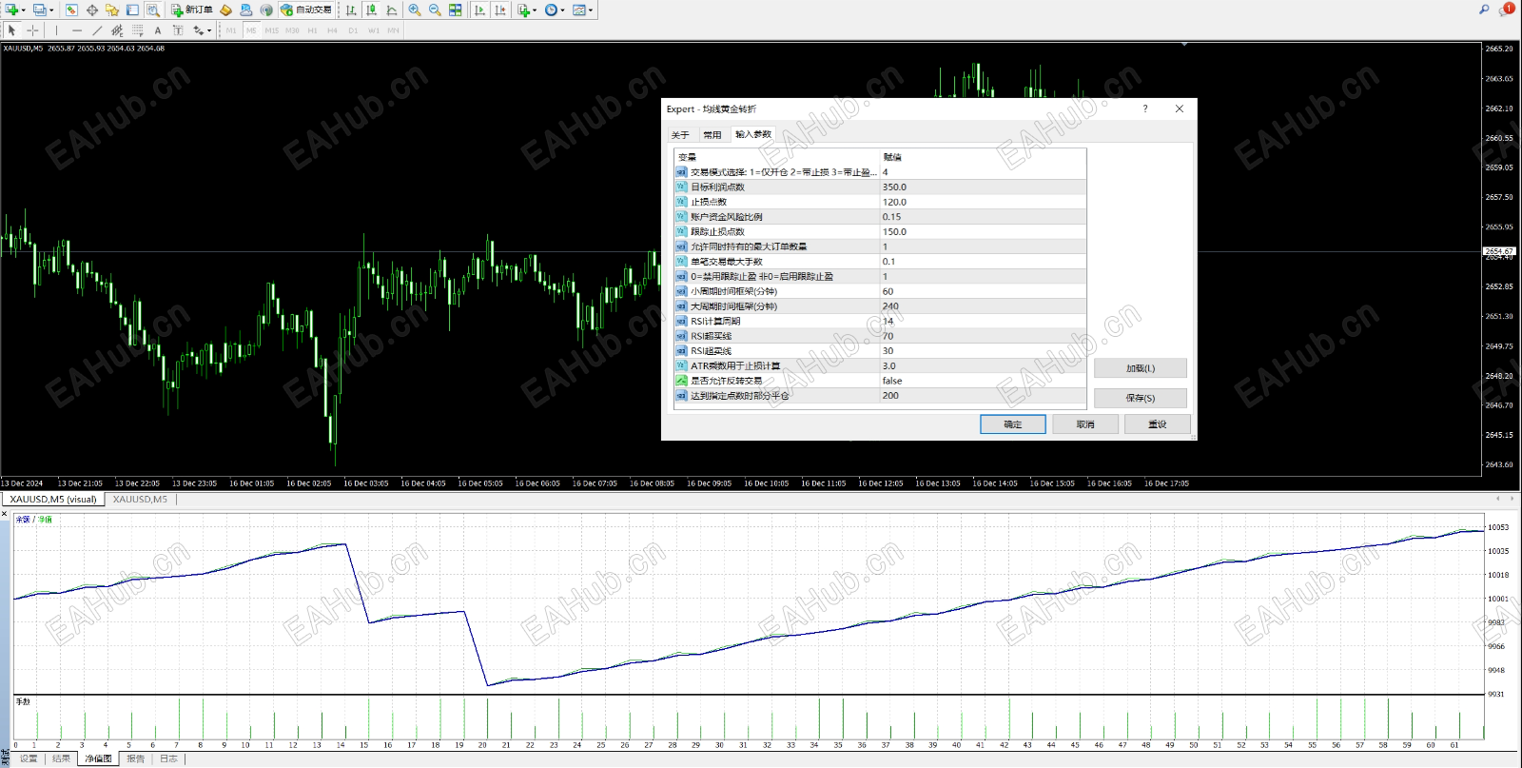Switch to the D1 timeframe
Viewport: 1522px width, 768px height.
click(x=353, y=30)
